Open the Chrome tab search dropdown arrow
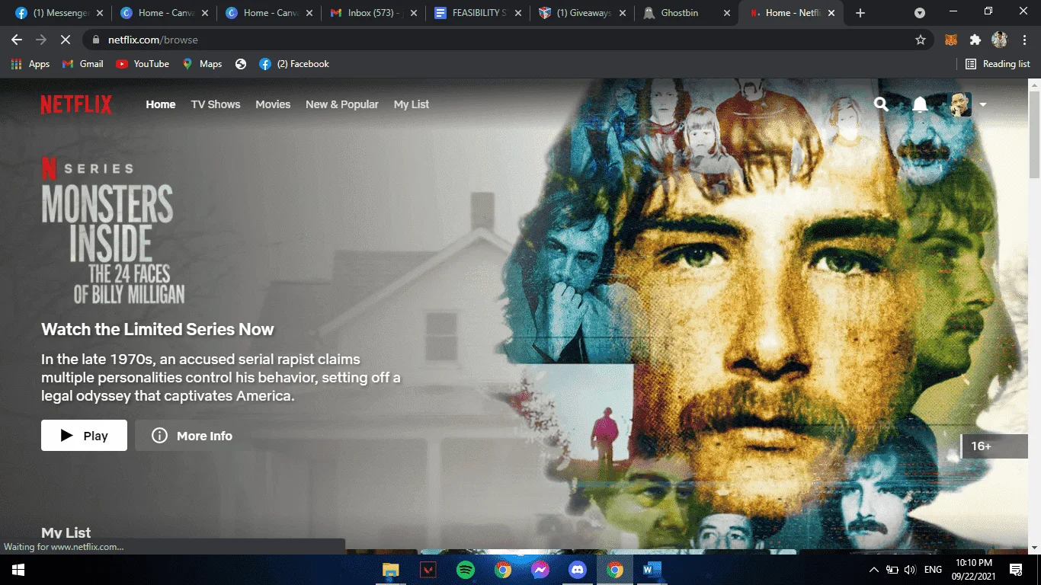1041x585 pixels. (x=920, y=13)
